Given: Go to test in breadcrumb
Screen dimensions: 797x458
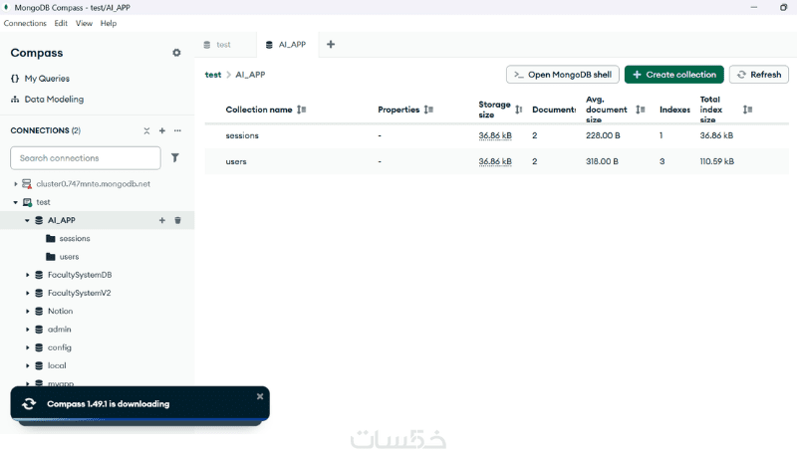Looking at the screenshot, I should [213, 75].
